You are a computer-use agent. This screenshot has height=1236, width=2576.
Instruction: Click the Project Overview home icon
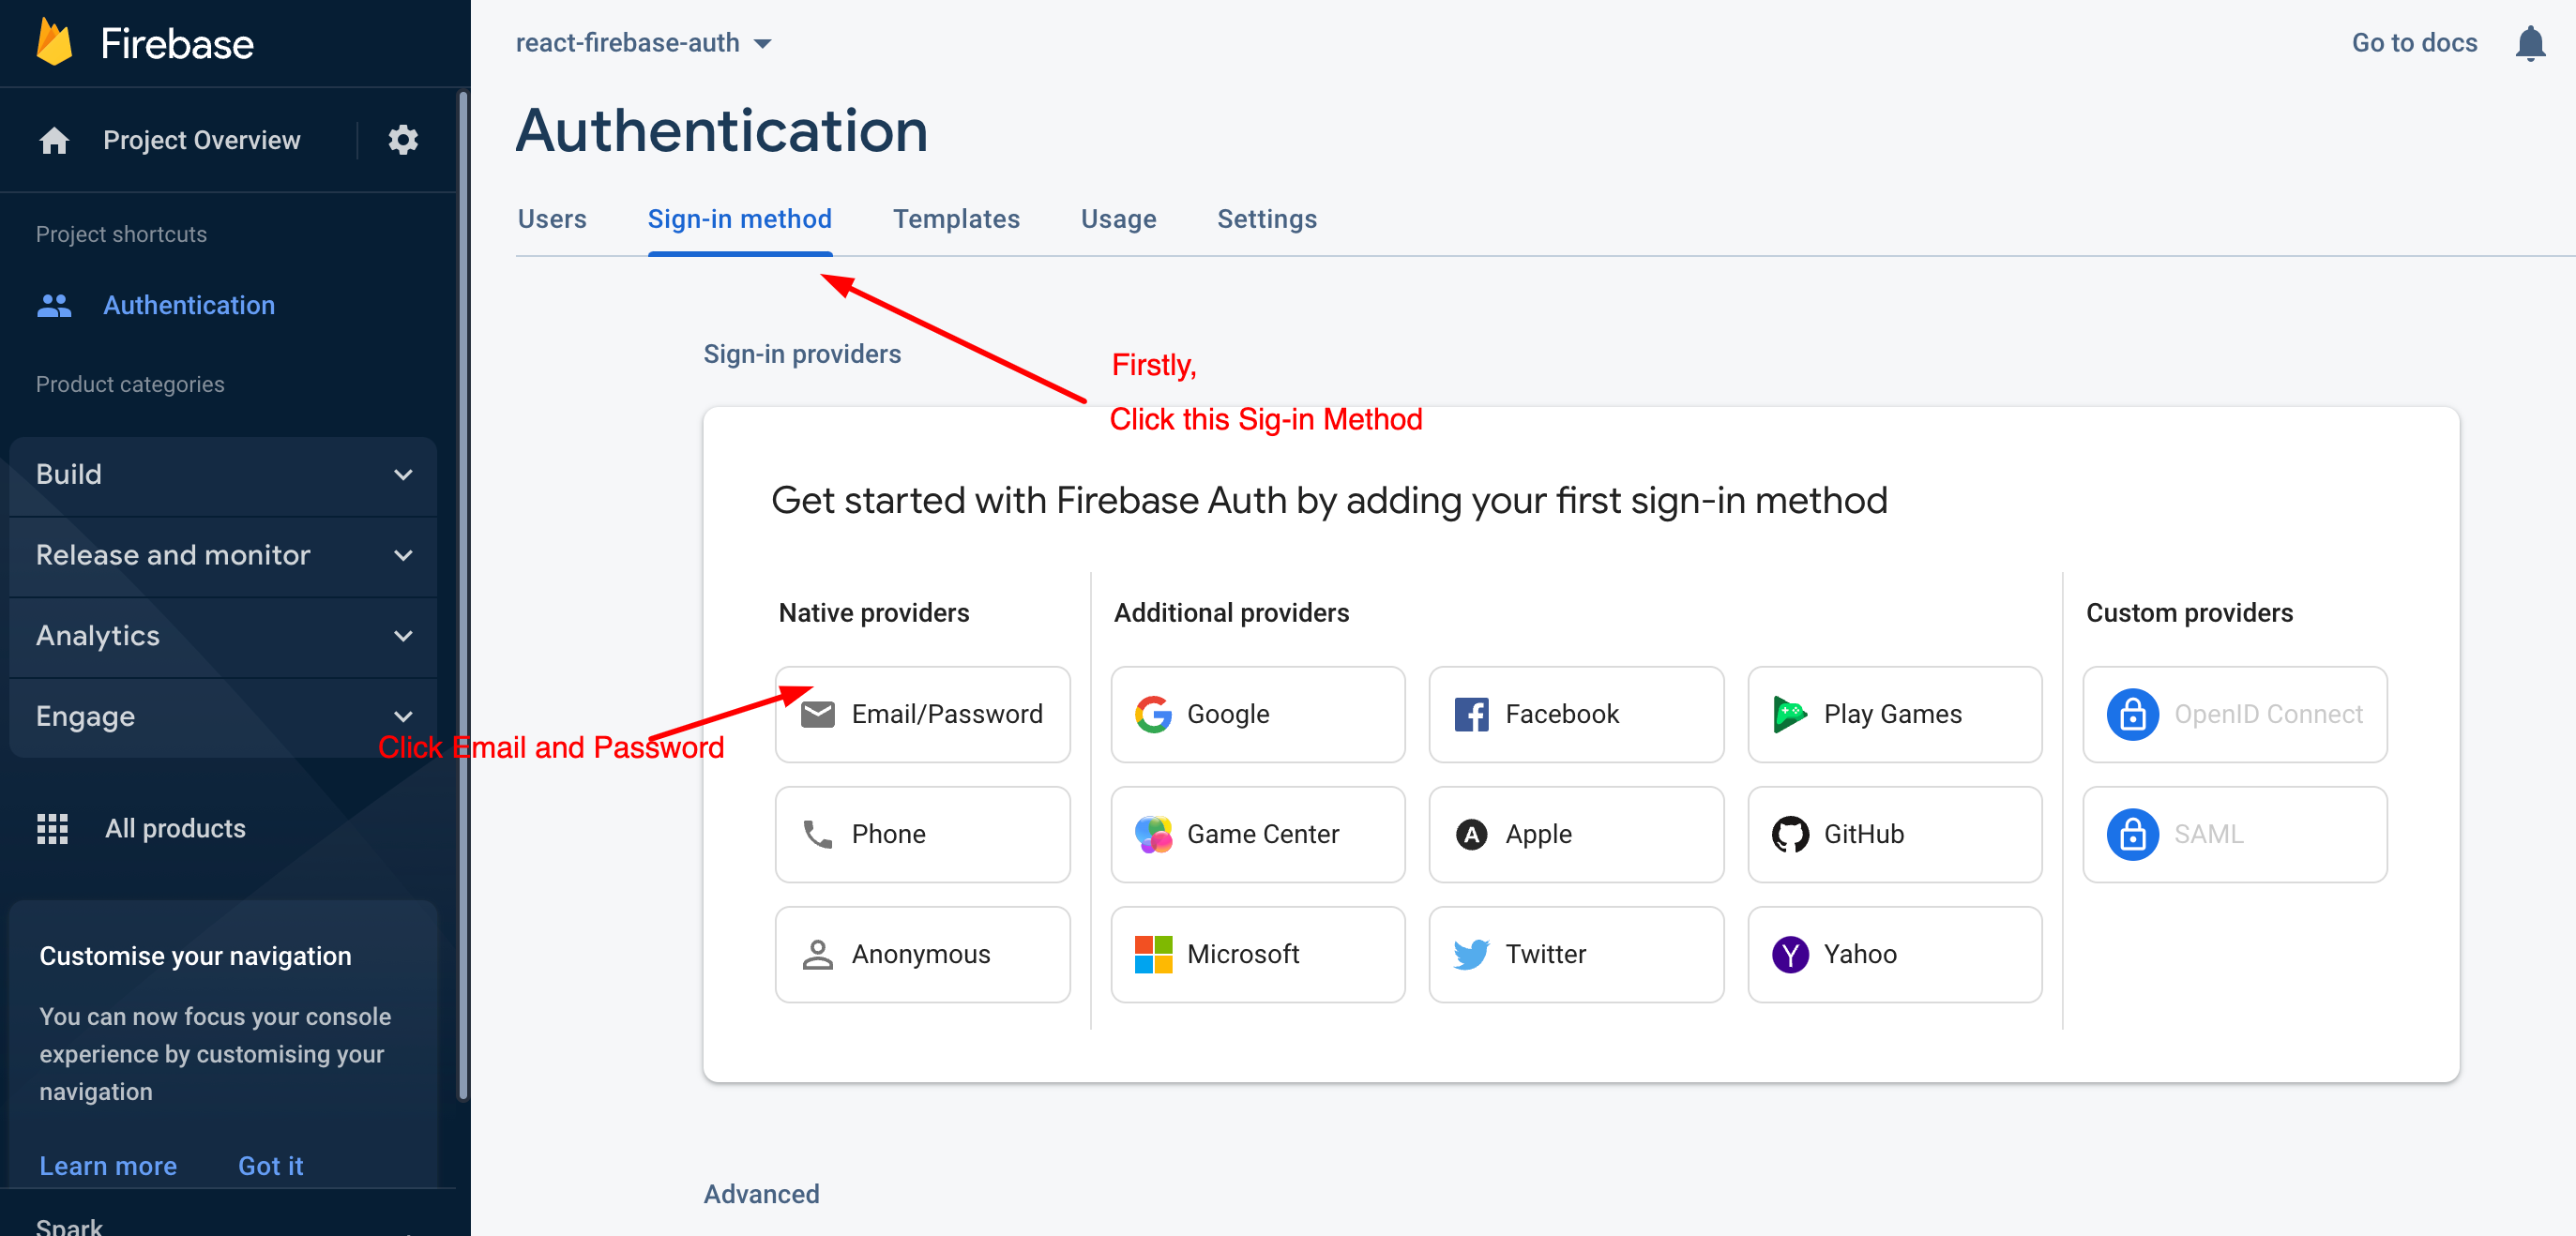[x=54, y=140]
